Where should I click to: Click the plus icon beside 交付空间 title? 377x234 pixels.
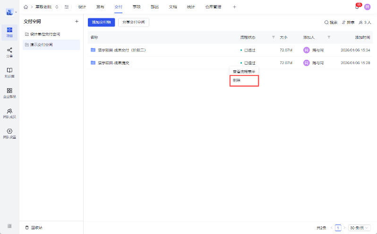pyautogui.click(x=77, y=21)
